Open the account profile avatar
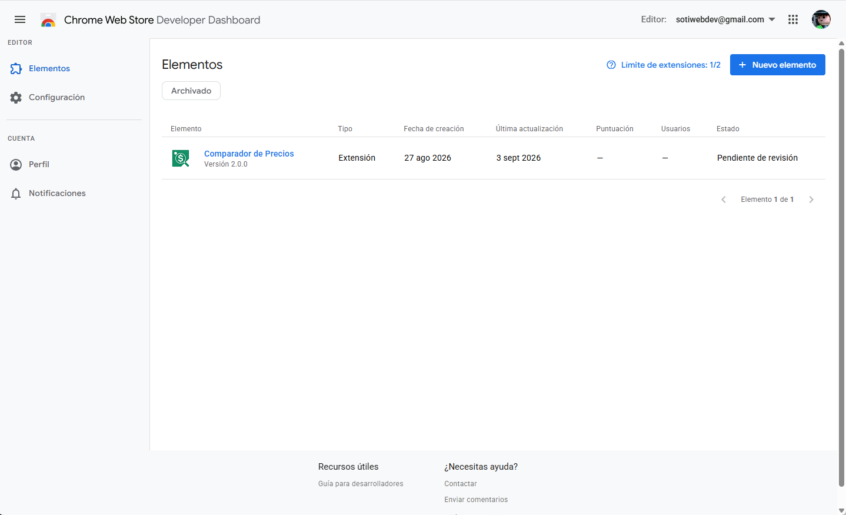The image size is (846, 515). pos(821,19)
